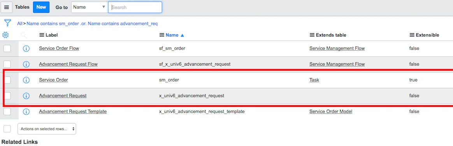Check the Advancement Request Template row
The height and width of the screenshot is (146, 453).
7,111
